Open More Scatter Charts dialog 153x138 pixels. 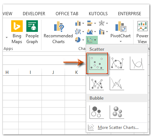tap(118, 127)
